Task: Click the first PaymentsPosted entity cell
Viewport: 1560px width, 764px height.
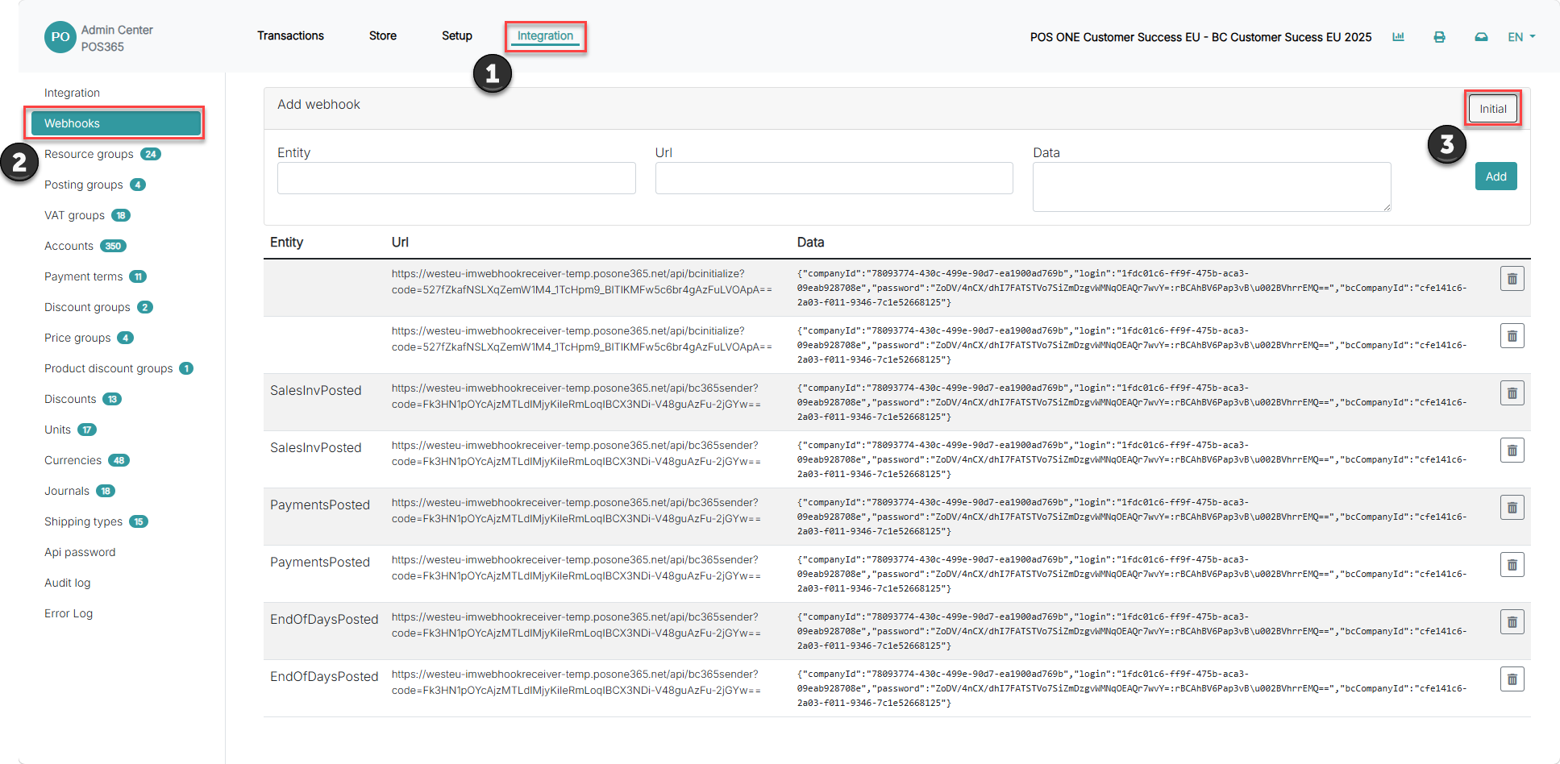Action: pos(319,504)
